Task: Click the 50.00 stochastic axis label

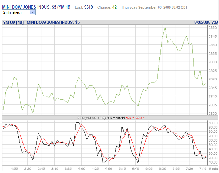Action: [213, 145]
